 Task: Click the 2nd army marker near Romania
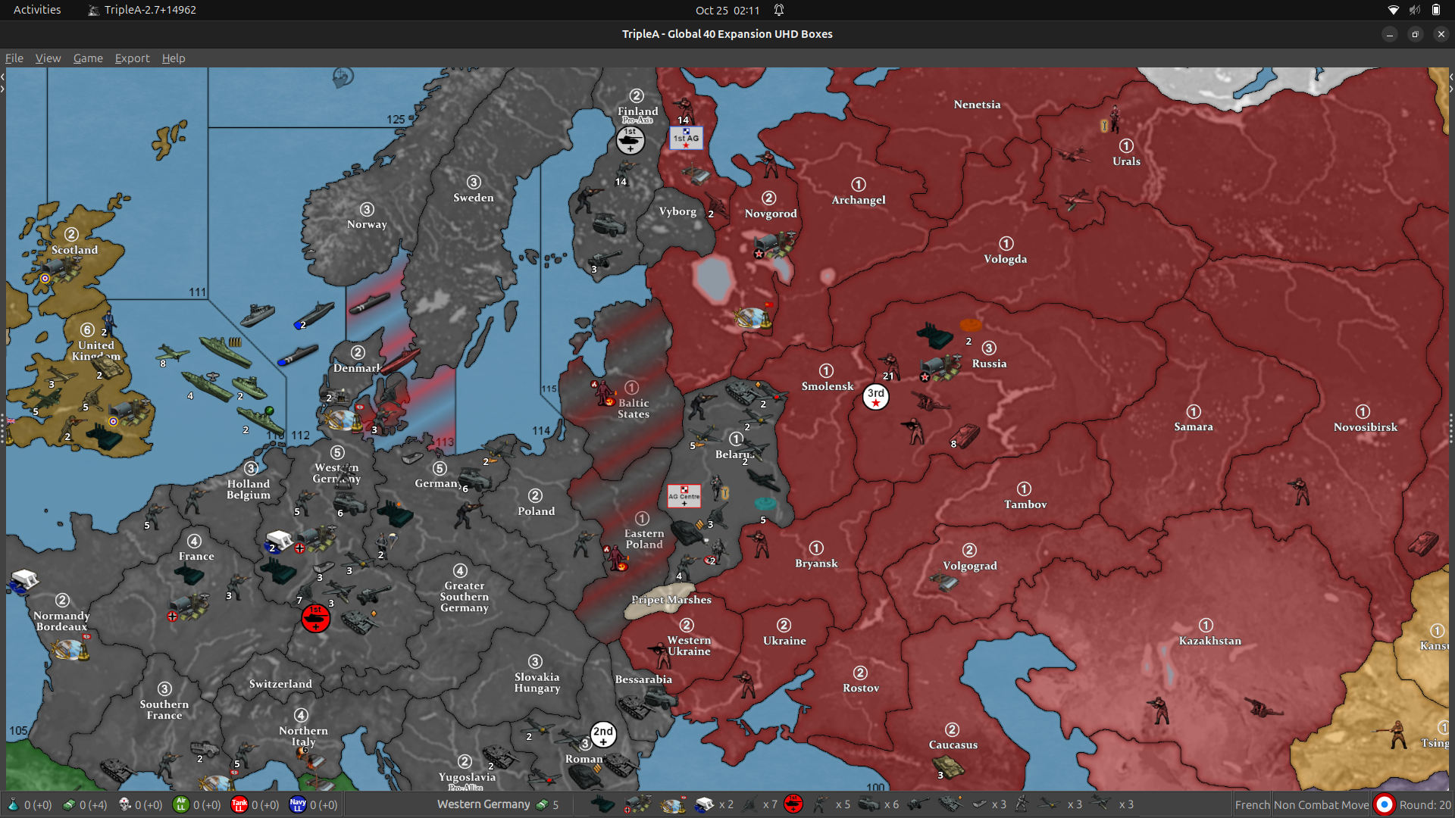[603, 734]
